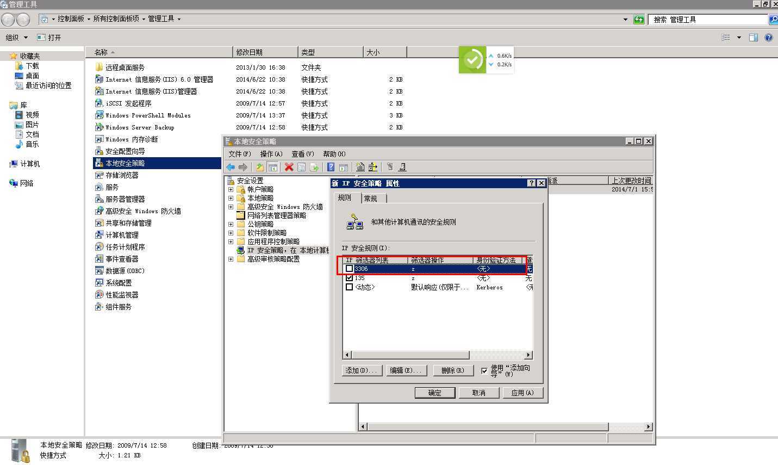
Task: Click the 取消 button
Action: (x=479, y=393)
